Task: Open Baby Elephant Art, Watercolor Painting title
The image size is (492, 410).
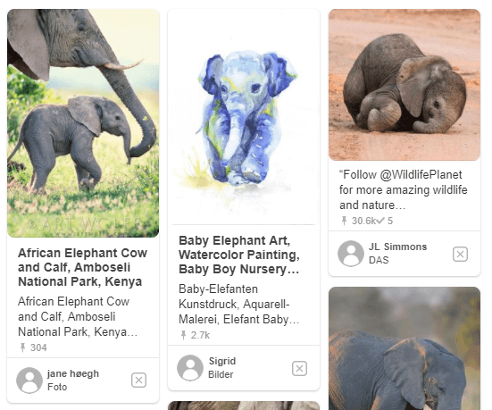Action: pos(239,255)
